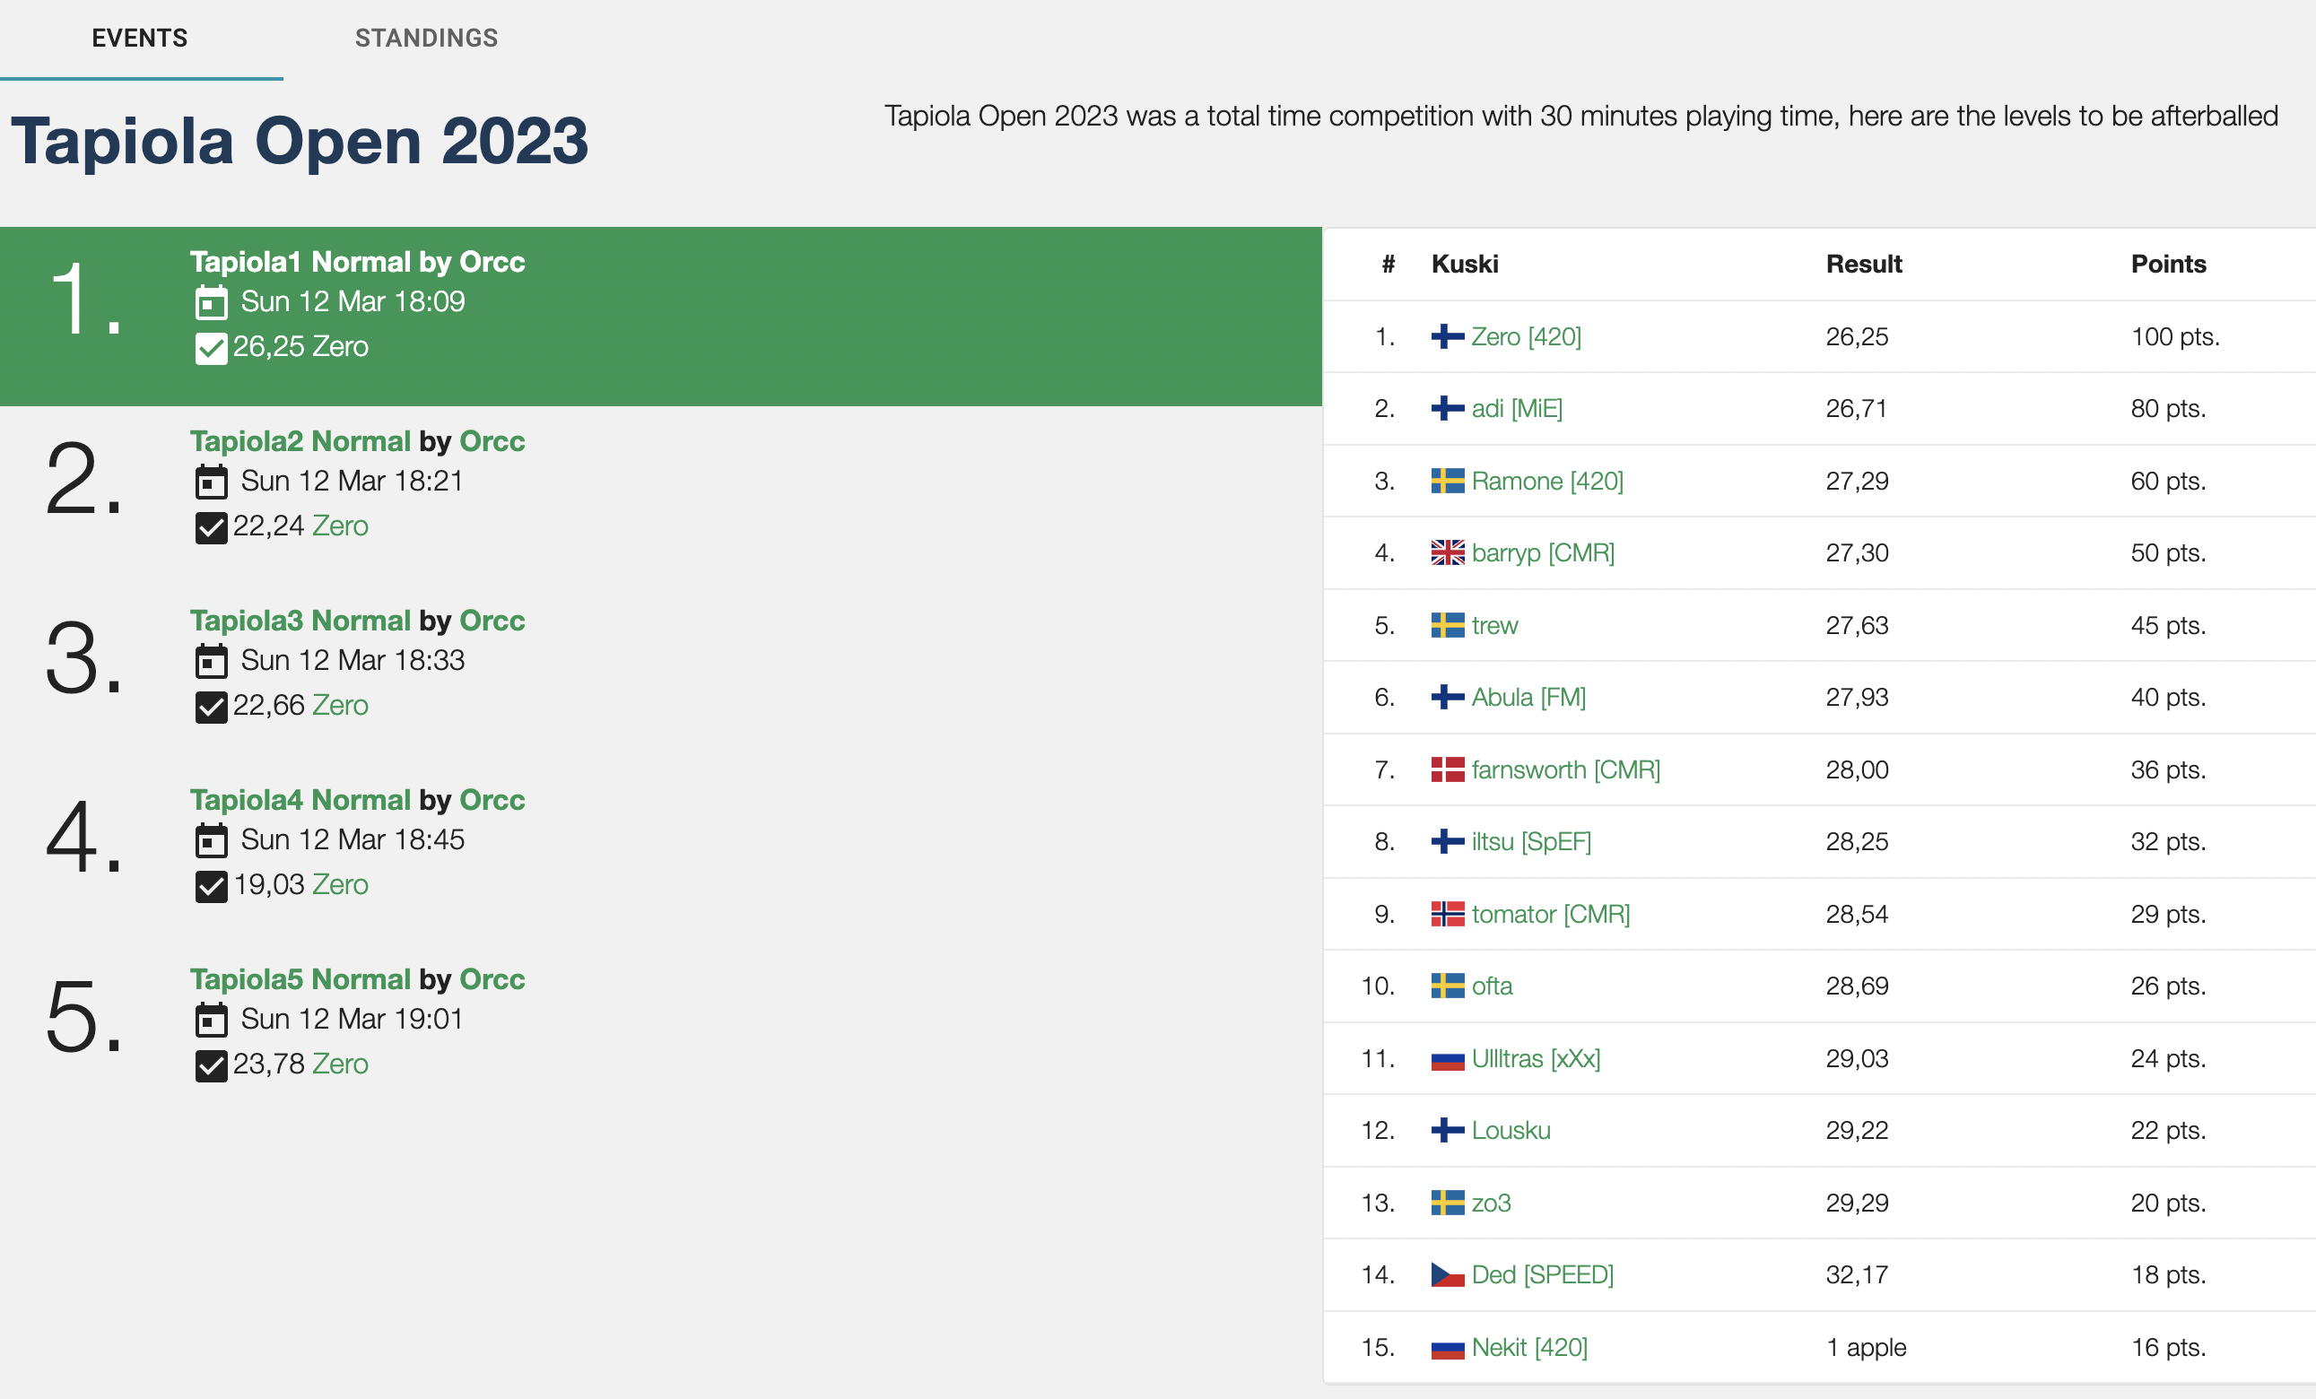Click the calendar icon for Tapiola1 event
Image resolution: width=2316 pixels, height=1399 pixels.
[211, 302]
